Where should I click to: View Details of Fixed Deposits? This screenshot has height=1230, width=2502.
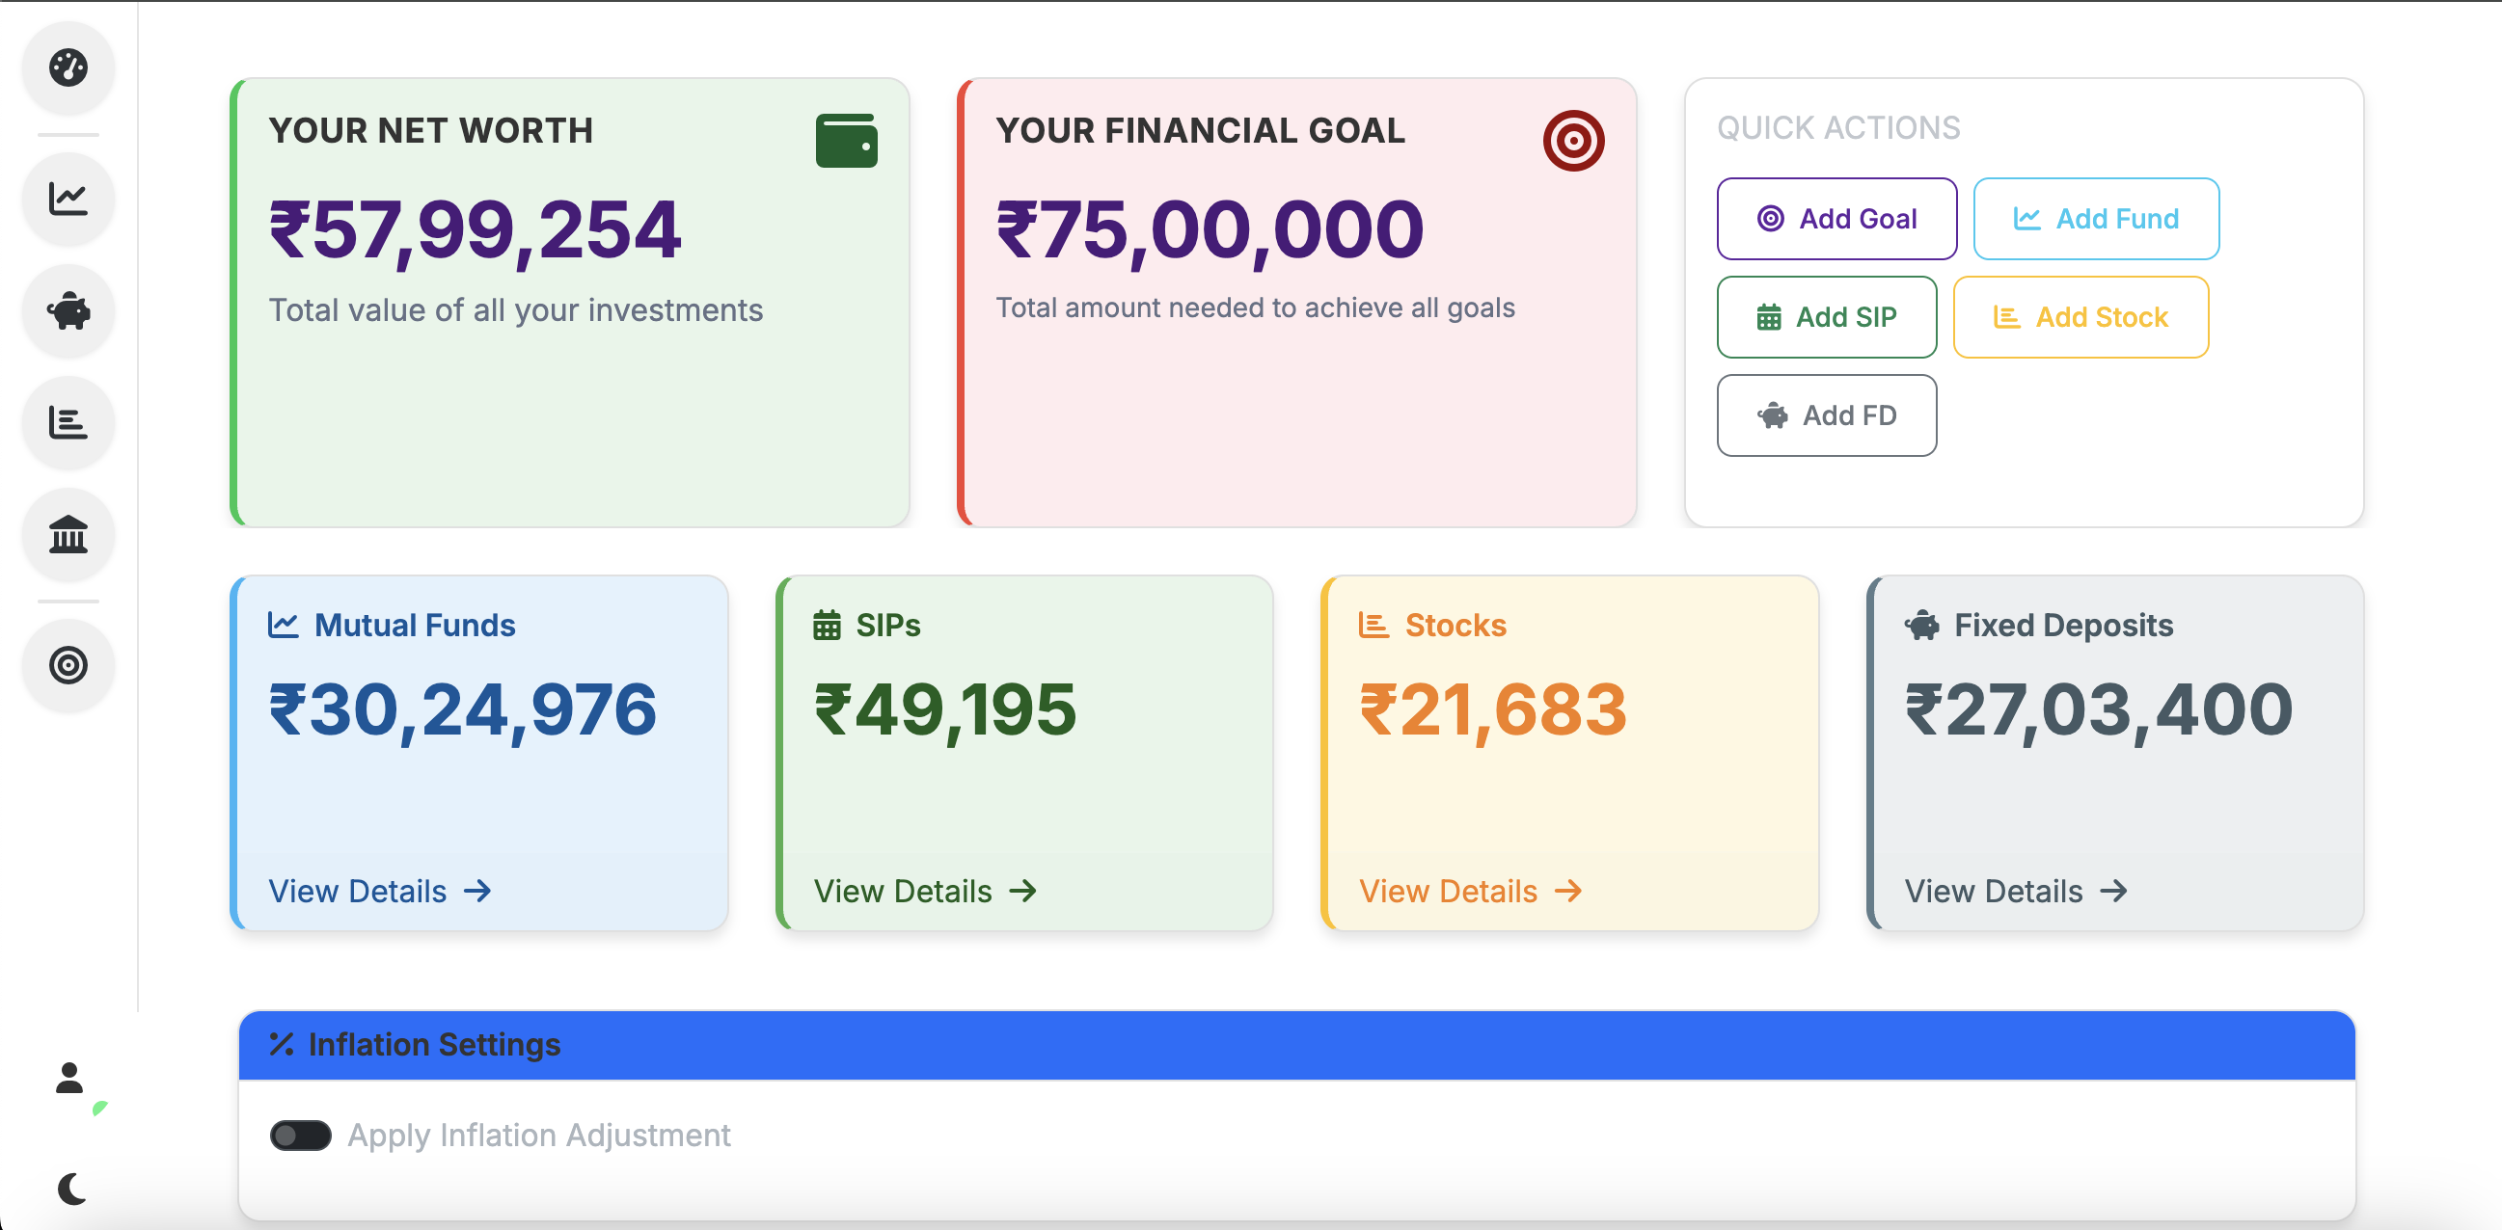pyautogui.click(x=2017, y=892)
